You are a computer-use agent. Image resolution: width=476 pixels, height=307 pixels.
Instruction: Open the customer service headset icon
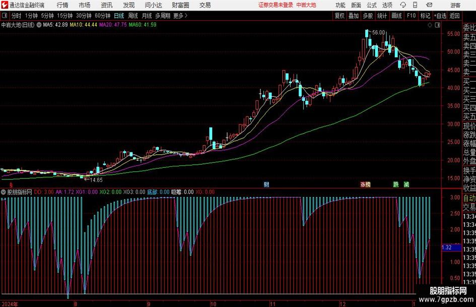403,5
